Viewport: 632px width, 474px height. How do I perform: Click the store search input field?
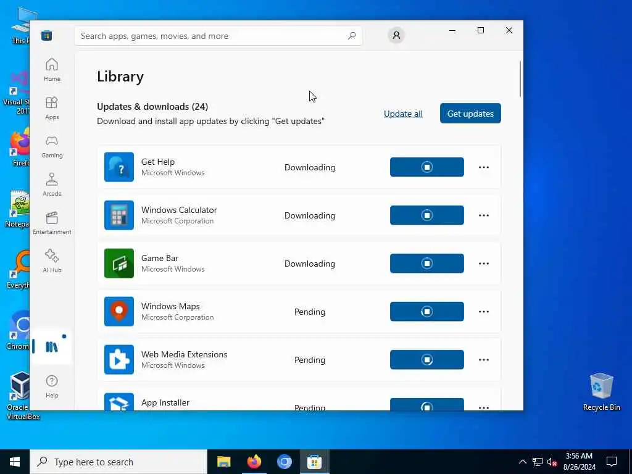[x=218, y=36]
